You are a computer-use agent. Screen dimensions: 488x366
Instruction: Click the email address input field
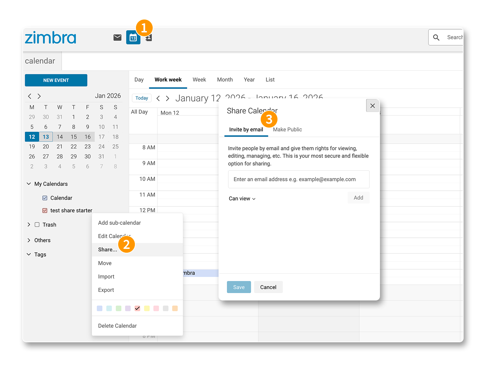(299, 179)
